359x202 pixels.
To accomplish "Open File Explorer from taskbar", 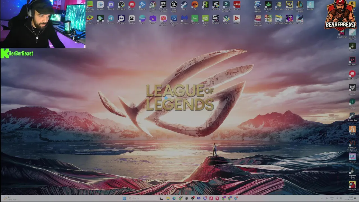I will click(x=168, y=198).
